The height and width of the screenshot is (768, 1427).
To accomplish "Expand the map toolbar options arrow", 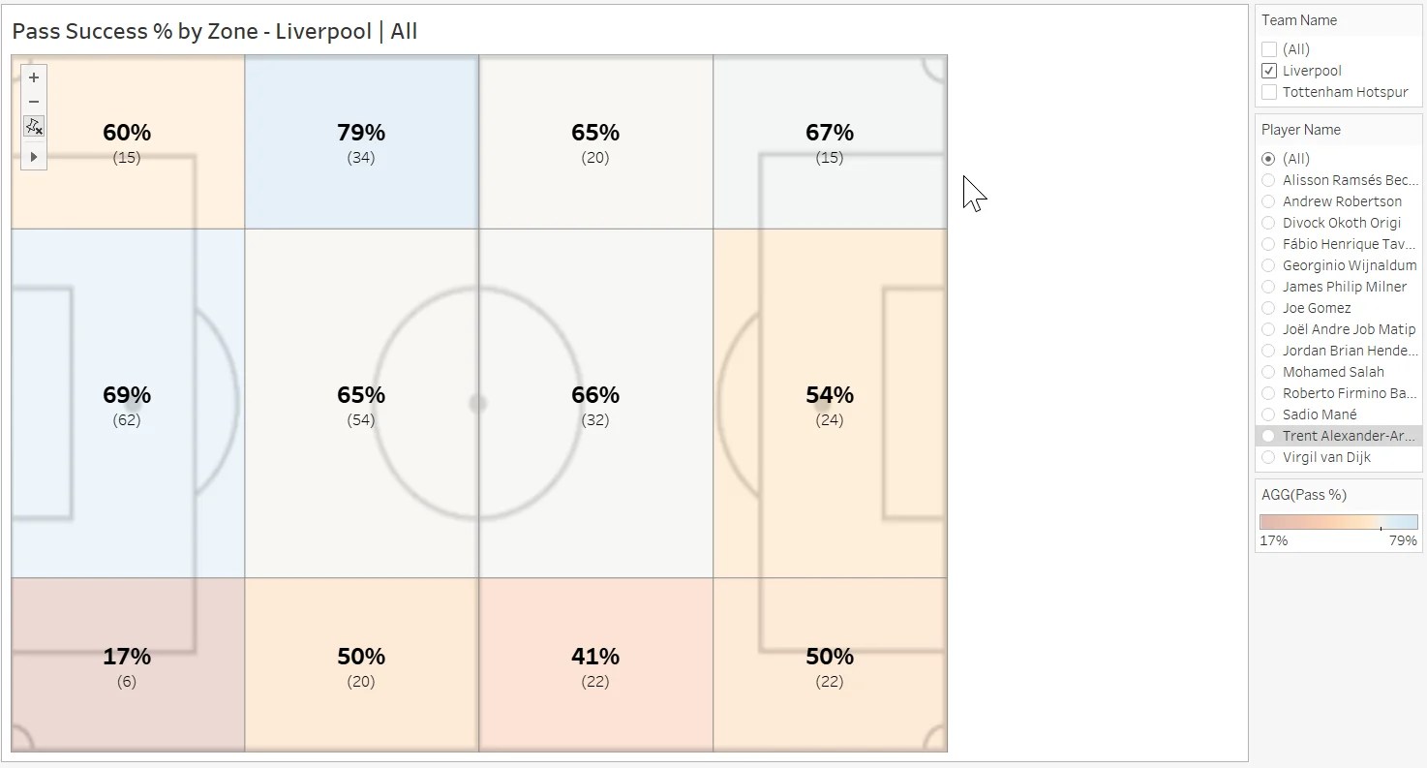I will pyautogui.click(x=33, y=155).
